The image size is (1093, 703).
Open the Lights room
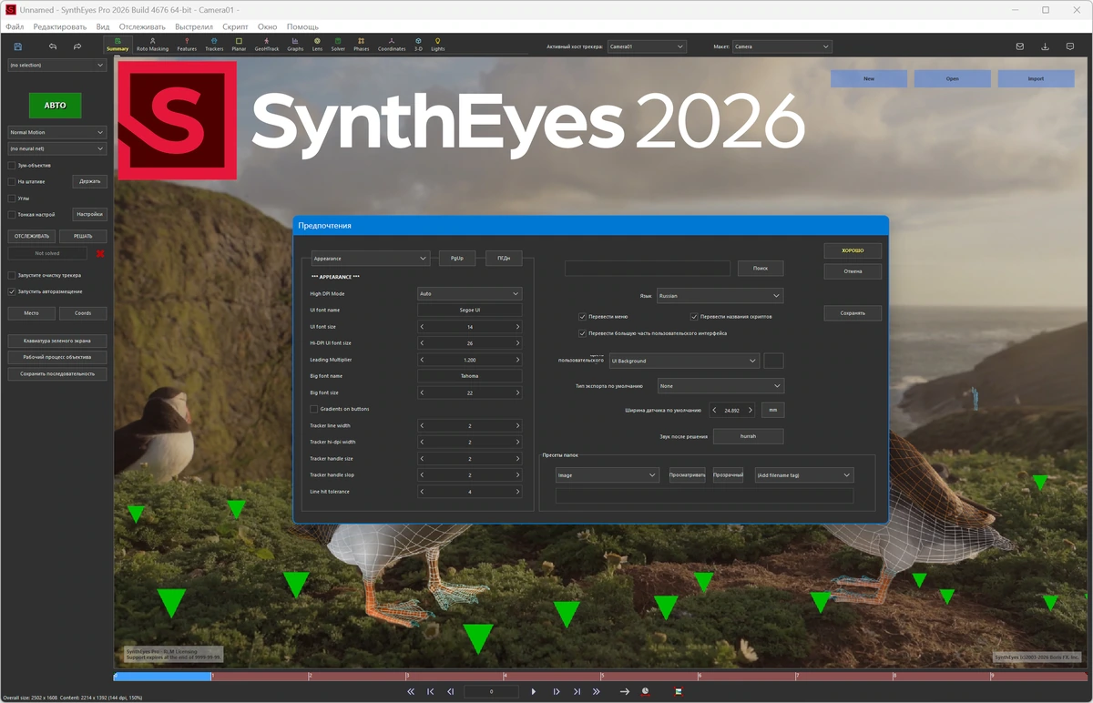(x=438, y=45)
